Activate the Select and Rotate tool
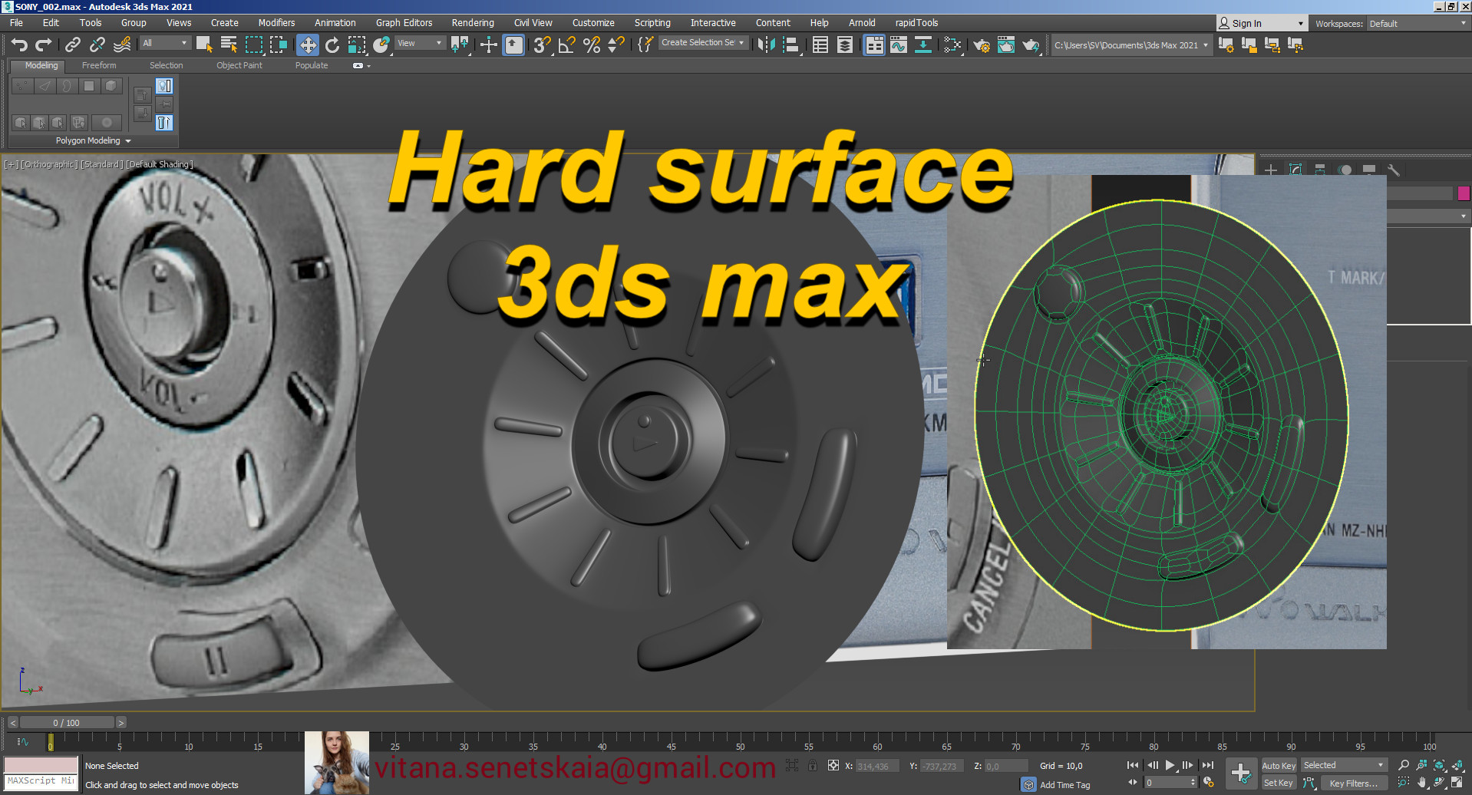1472x795 pixels. 332,45
